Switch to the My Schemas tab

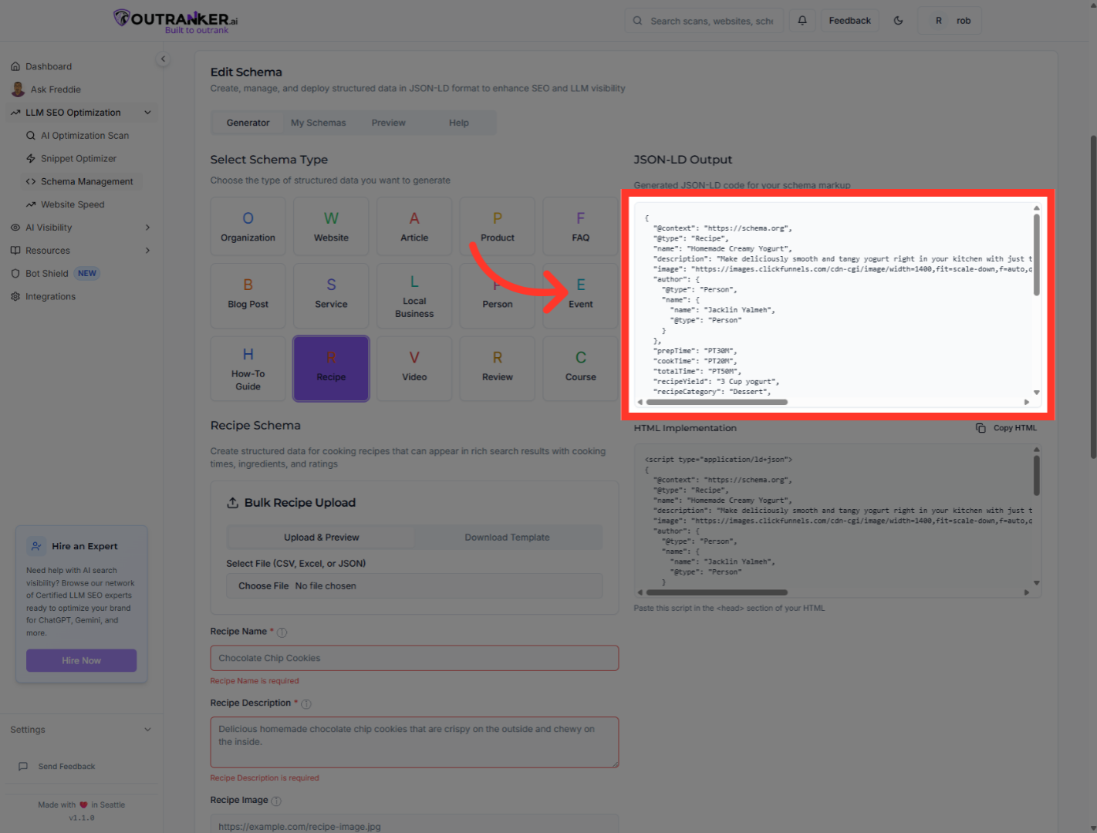tap(318, 122)
